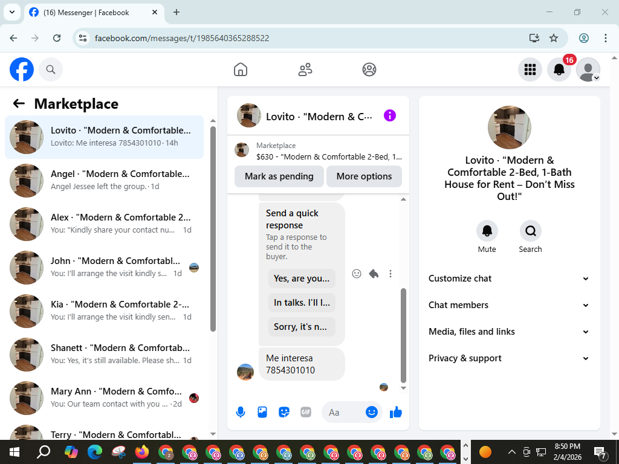The width and height of the screenshot is (619, 464).
Task: Choose a sticker icon in composer
Action: [x=284, y=412]
